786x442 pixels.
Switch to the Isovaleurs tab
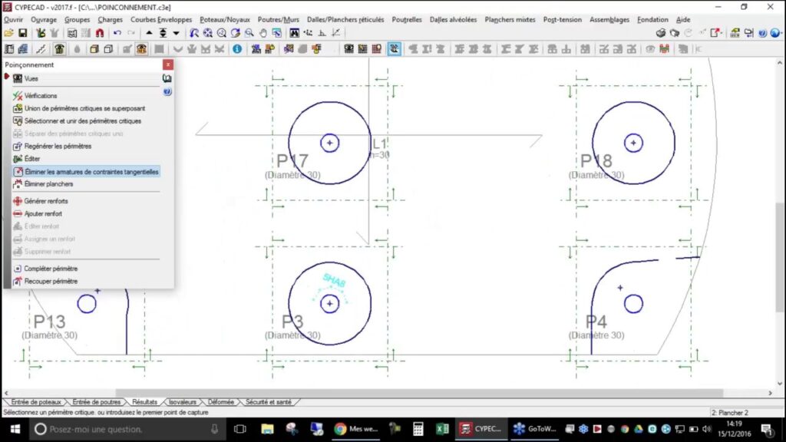pos(183,402)
